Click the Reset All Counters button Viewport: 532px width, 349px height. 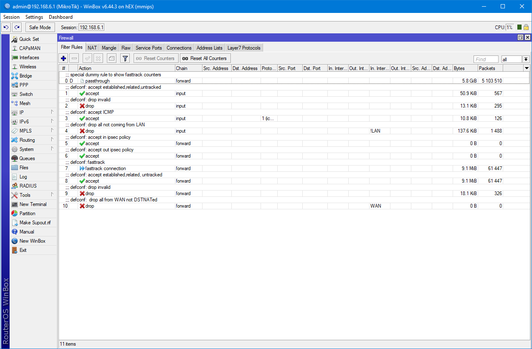pyautogui.click(x=205, y=58)
